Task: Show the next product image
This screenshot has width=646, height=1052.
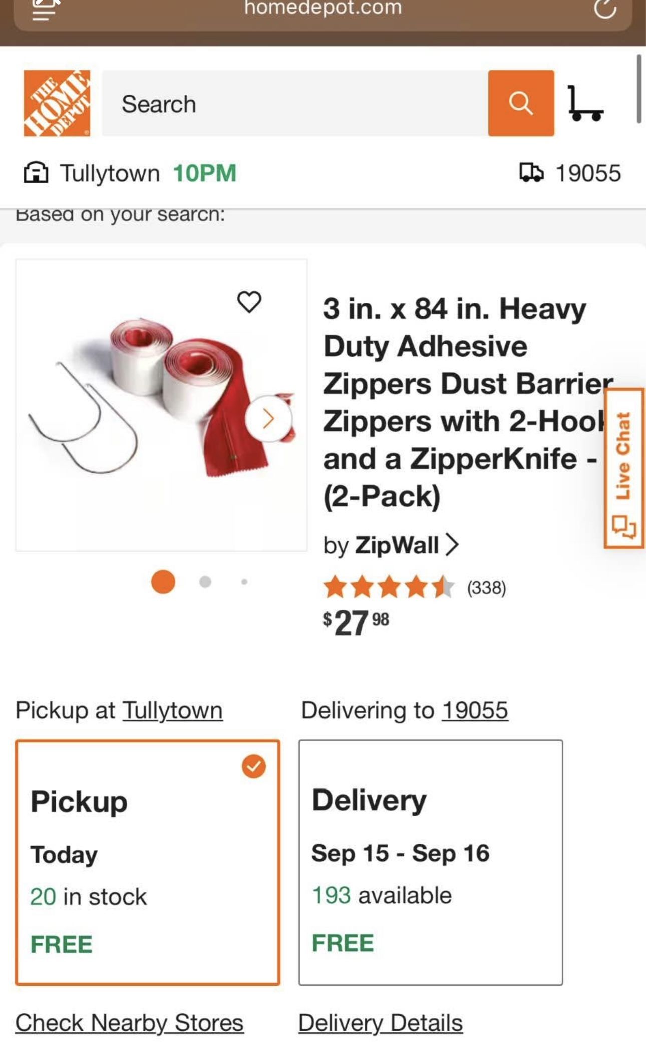Action: tap(268, 419)
